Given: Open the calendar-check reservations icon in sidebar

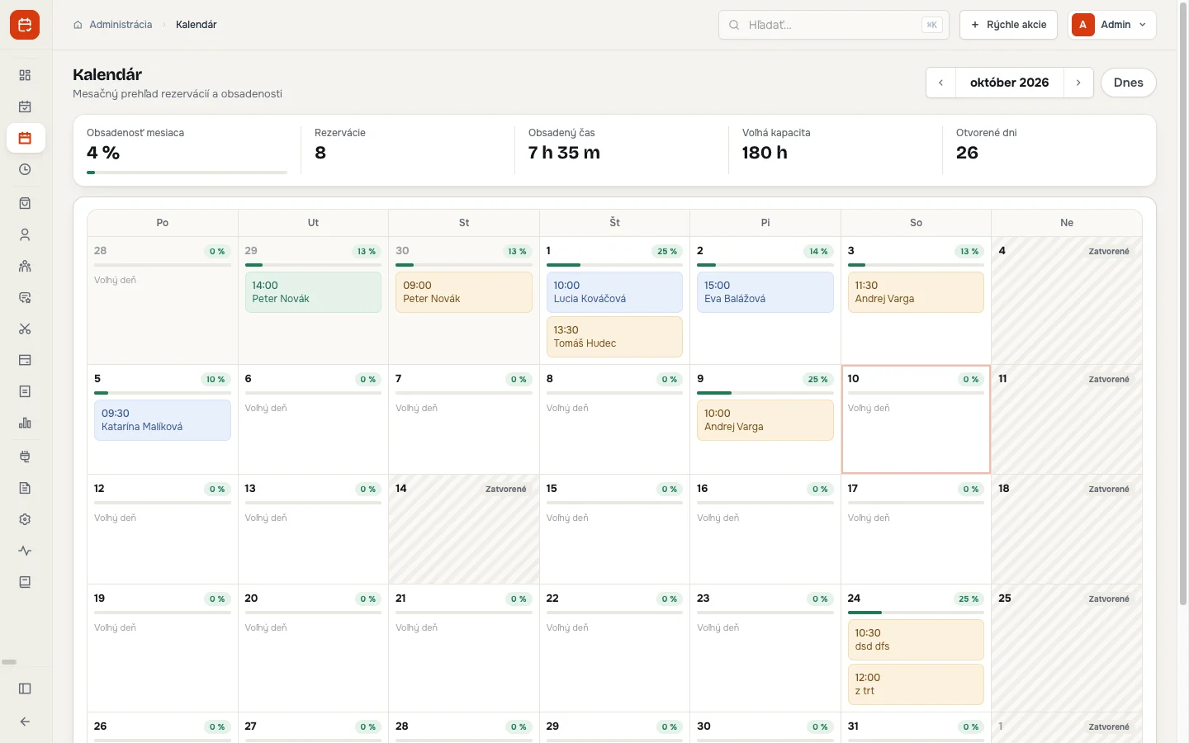Looking at the screenshot, I should pyautogui.click(x=25, y=106).
